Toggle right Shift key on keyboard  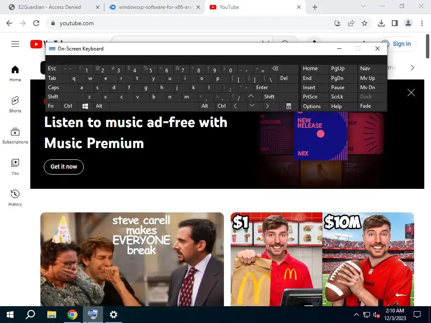(x=280, y=97)
